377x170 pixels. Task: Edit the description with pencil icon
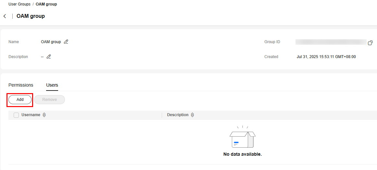[49, 57]
